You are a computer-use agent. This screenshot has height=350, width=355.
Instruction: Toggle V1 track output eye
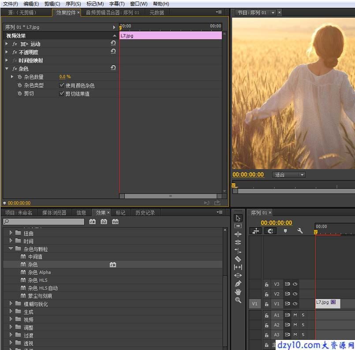point(295,304)
